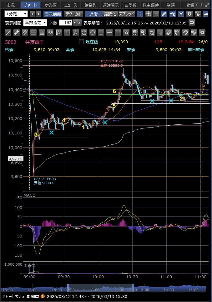
Task: Open the 本数指定 display period dropdown
Action: click(x=35, y=23)
